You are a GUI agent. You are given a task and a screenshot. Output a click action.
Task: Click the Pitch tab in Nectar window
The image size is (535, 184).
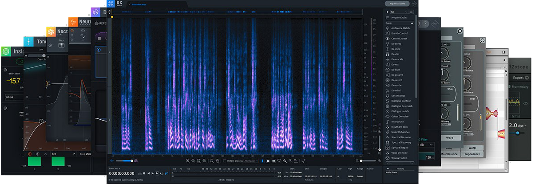click(61, 43)
